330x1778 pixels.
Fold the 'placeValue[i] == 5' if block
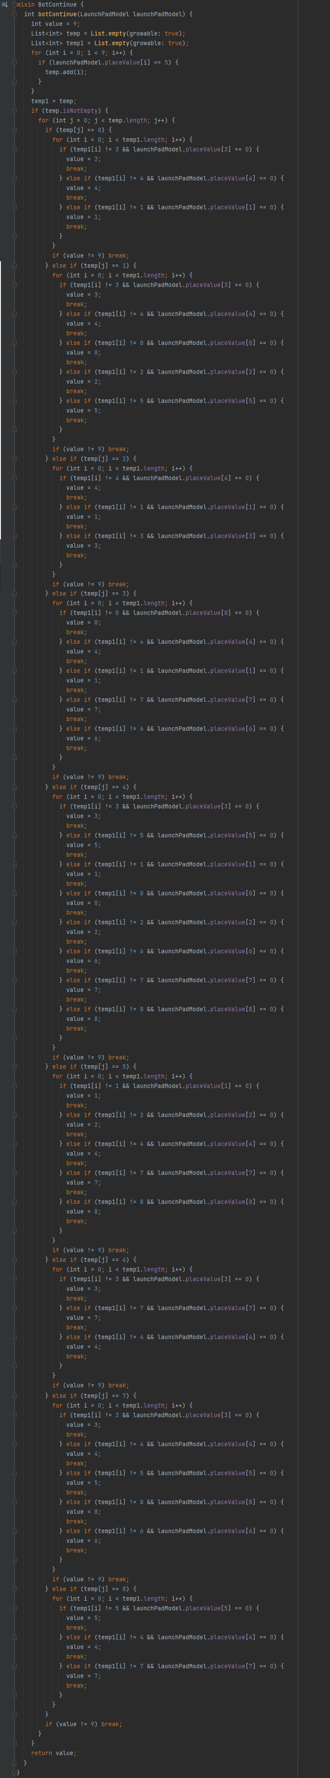pos(14,62)
